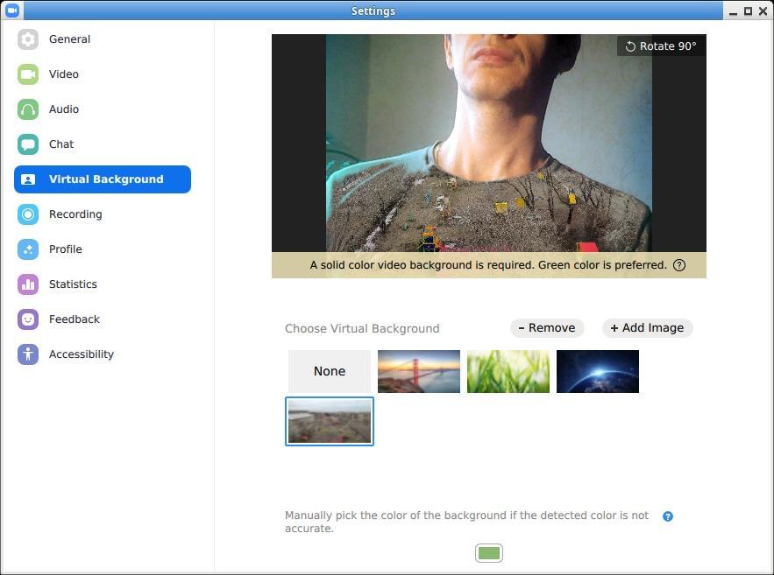Select the Golden Gate Bridge background

tap(419, 371)
